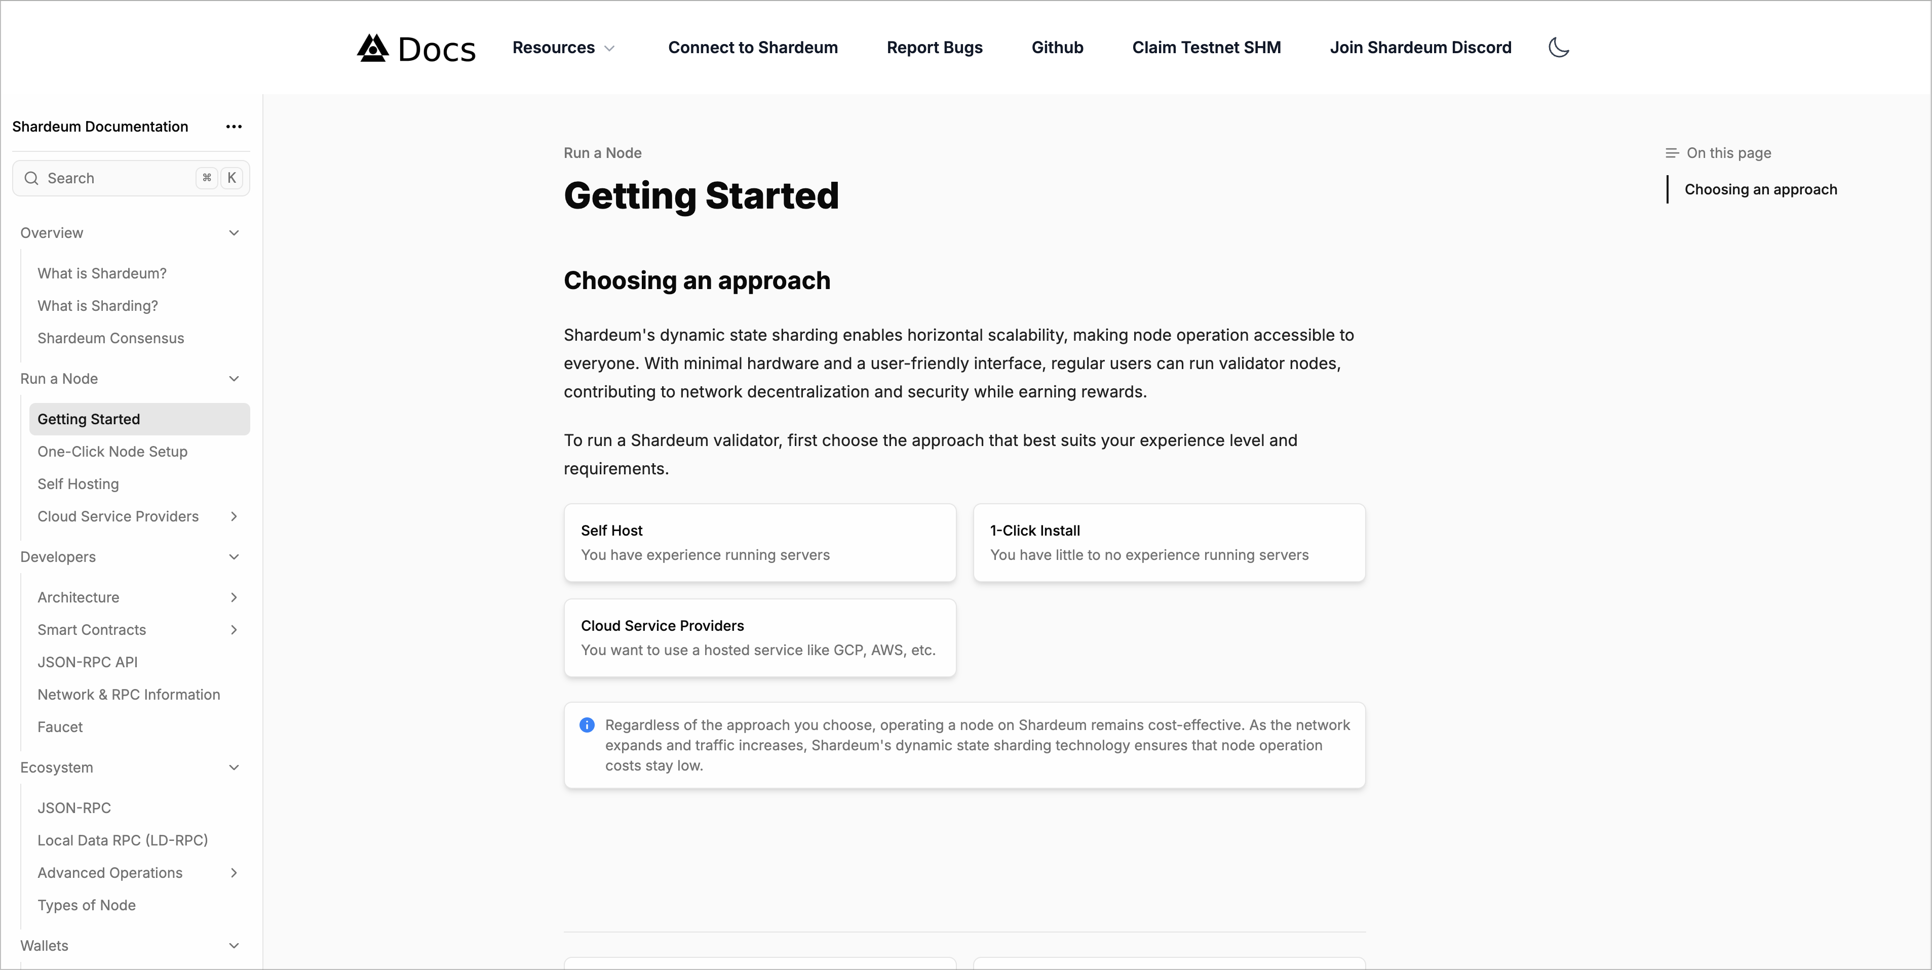Image resolution: width=1932 pixels, height=970 pixels.
Task: Go to Report Bugs in the top nav
Action: 935,48
